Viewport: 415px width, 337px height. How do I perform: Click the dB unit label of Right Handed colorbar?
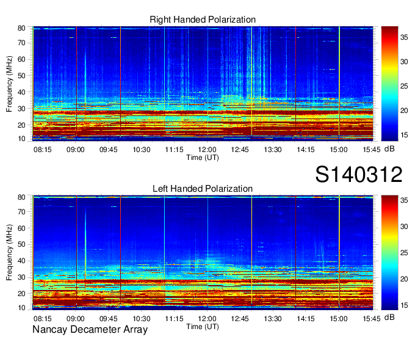point(389,149)
